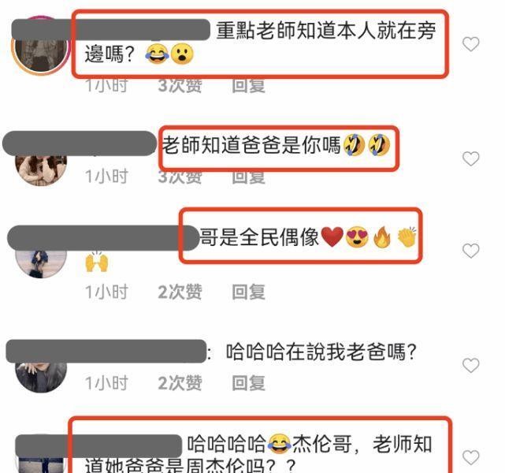Open avatar of the bottom 杰伦哥 commenter
Screen dimensions: 505x473
pyautogui.click(x=41, y=463)
